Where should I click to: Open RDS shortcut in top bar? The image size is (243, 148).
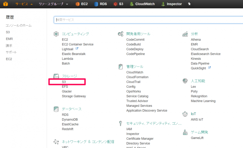coord(101,4)
